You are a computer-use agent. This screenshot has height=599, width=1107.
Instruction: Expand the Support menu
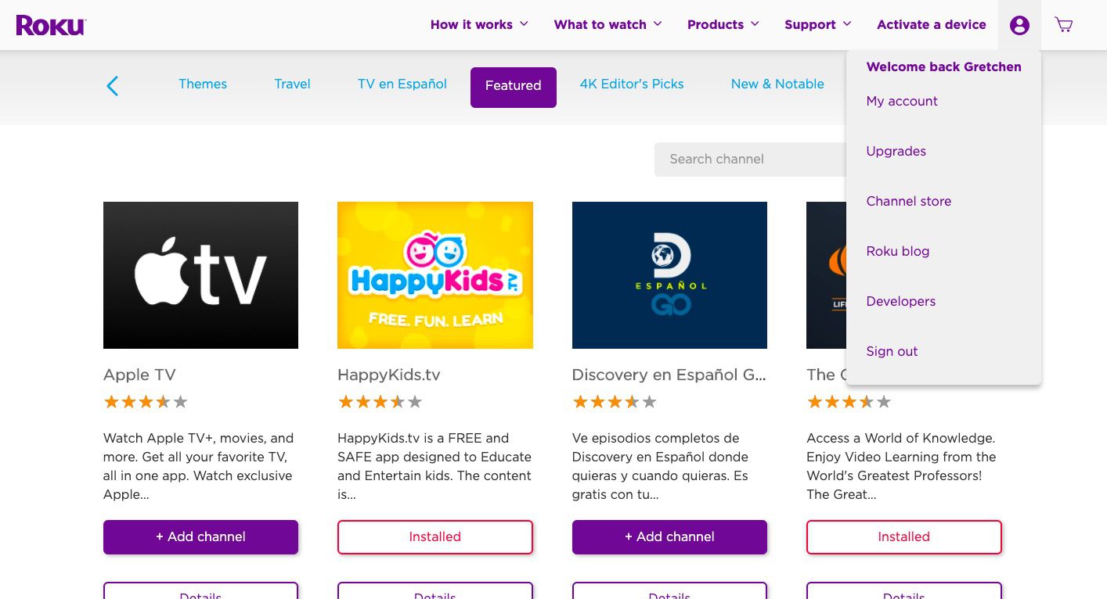pos(818,24)
